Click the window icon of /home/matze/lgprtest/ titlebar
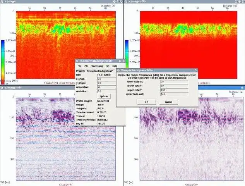This screenshot has width=245, height=186. pos(77,61)
